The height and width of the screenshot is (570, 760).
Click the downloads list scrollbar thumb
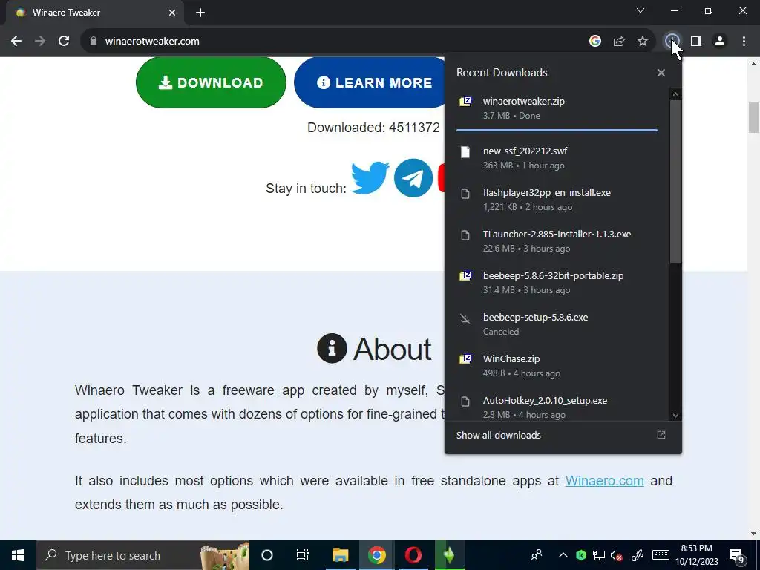(x=675, y=182)
